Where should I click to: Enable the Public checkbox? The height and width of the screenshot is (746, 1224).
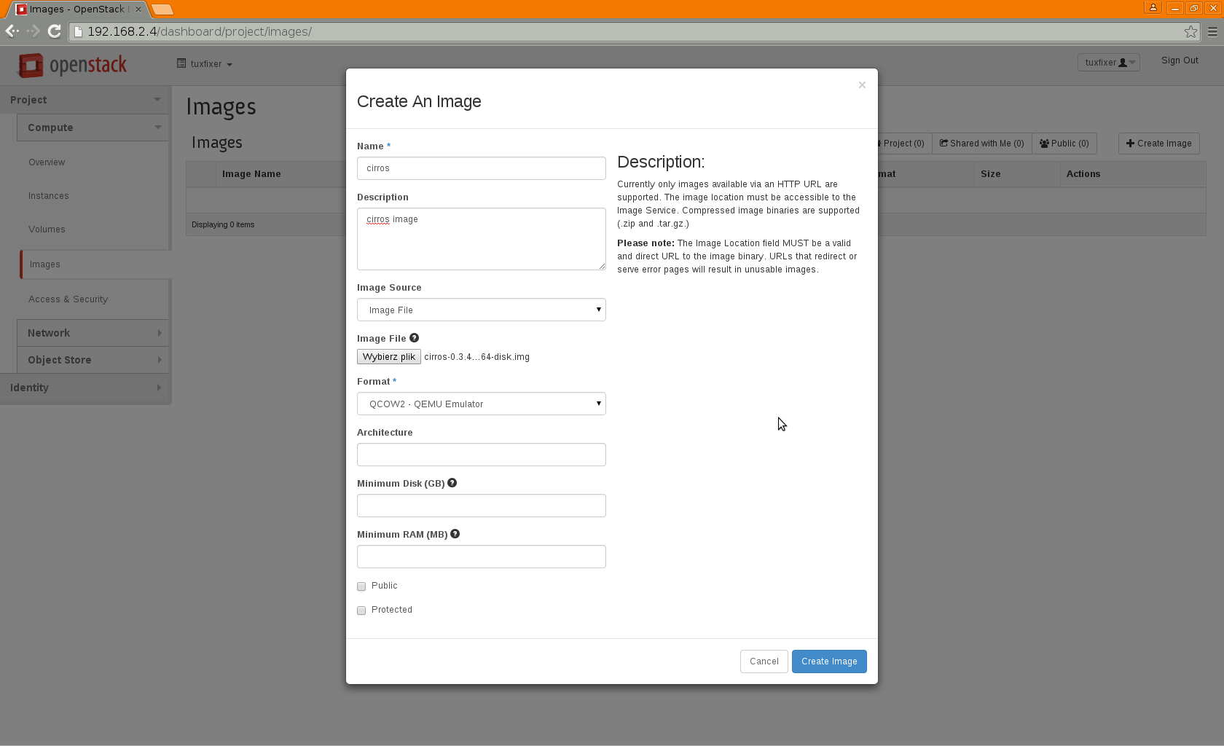(x=361, y=586)
